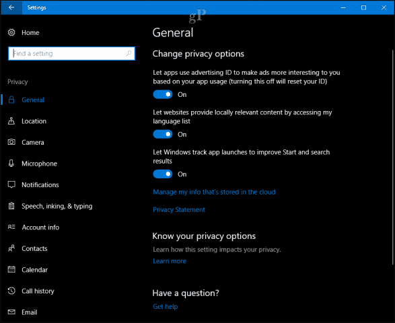Select the Location pin icon
This screenshot has height=323, width=395.
pos(11,121)
